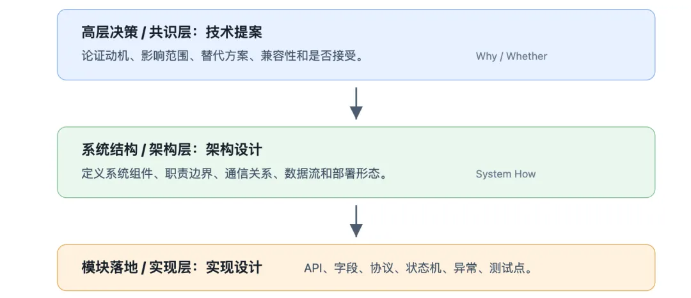This screenshot has height=298, width=691.
Task: Select the orange 模块落地 / 实现层 box
Action: tap(356, 267)
